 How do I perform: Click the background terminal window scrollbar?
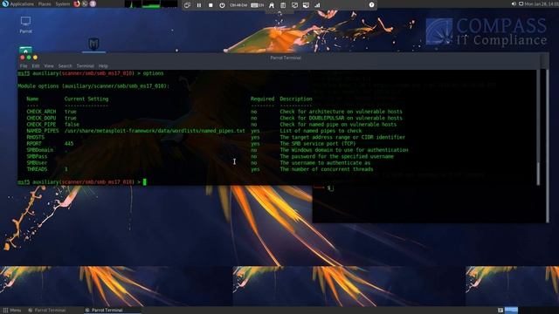coord(548,146)
